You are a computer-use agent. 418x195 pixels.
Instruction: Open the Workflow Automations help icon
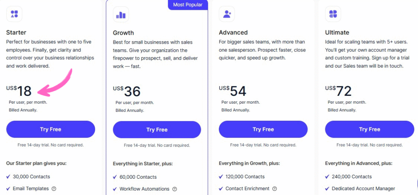point(175,189)
